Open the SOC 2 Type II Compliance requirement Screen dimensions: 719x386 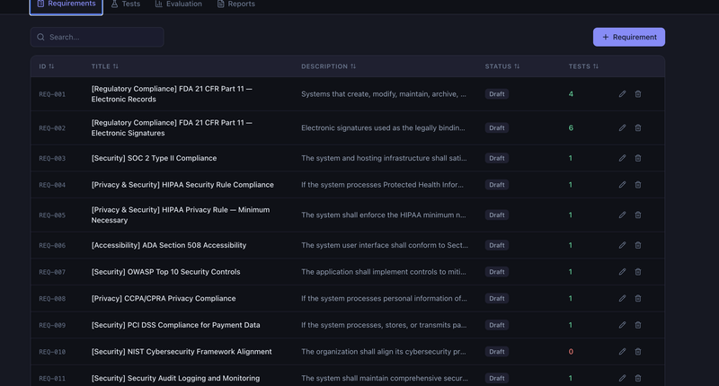(x=154, y=158)
